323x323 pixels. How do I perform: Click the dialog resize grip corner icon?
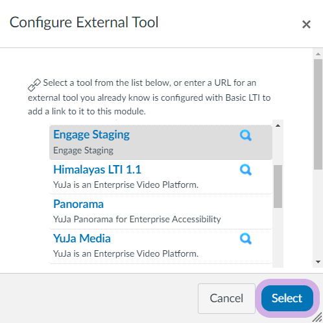(317, 318)
